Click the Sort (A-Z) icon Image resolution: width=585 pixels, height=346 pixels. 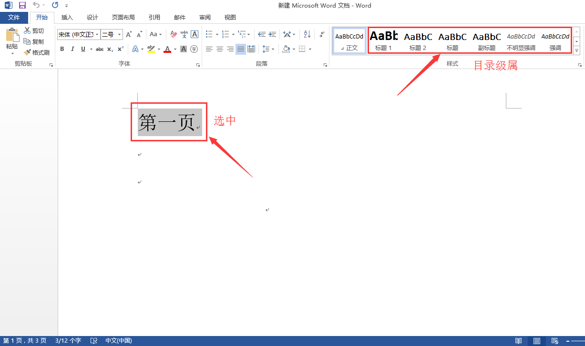click(x=307, y=34)
